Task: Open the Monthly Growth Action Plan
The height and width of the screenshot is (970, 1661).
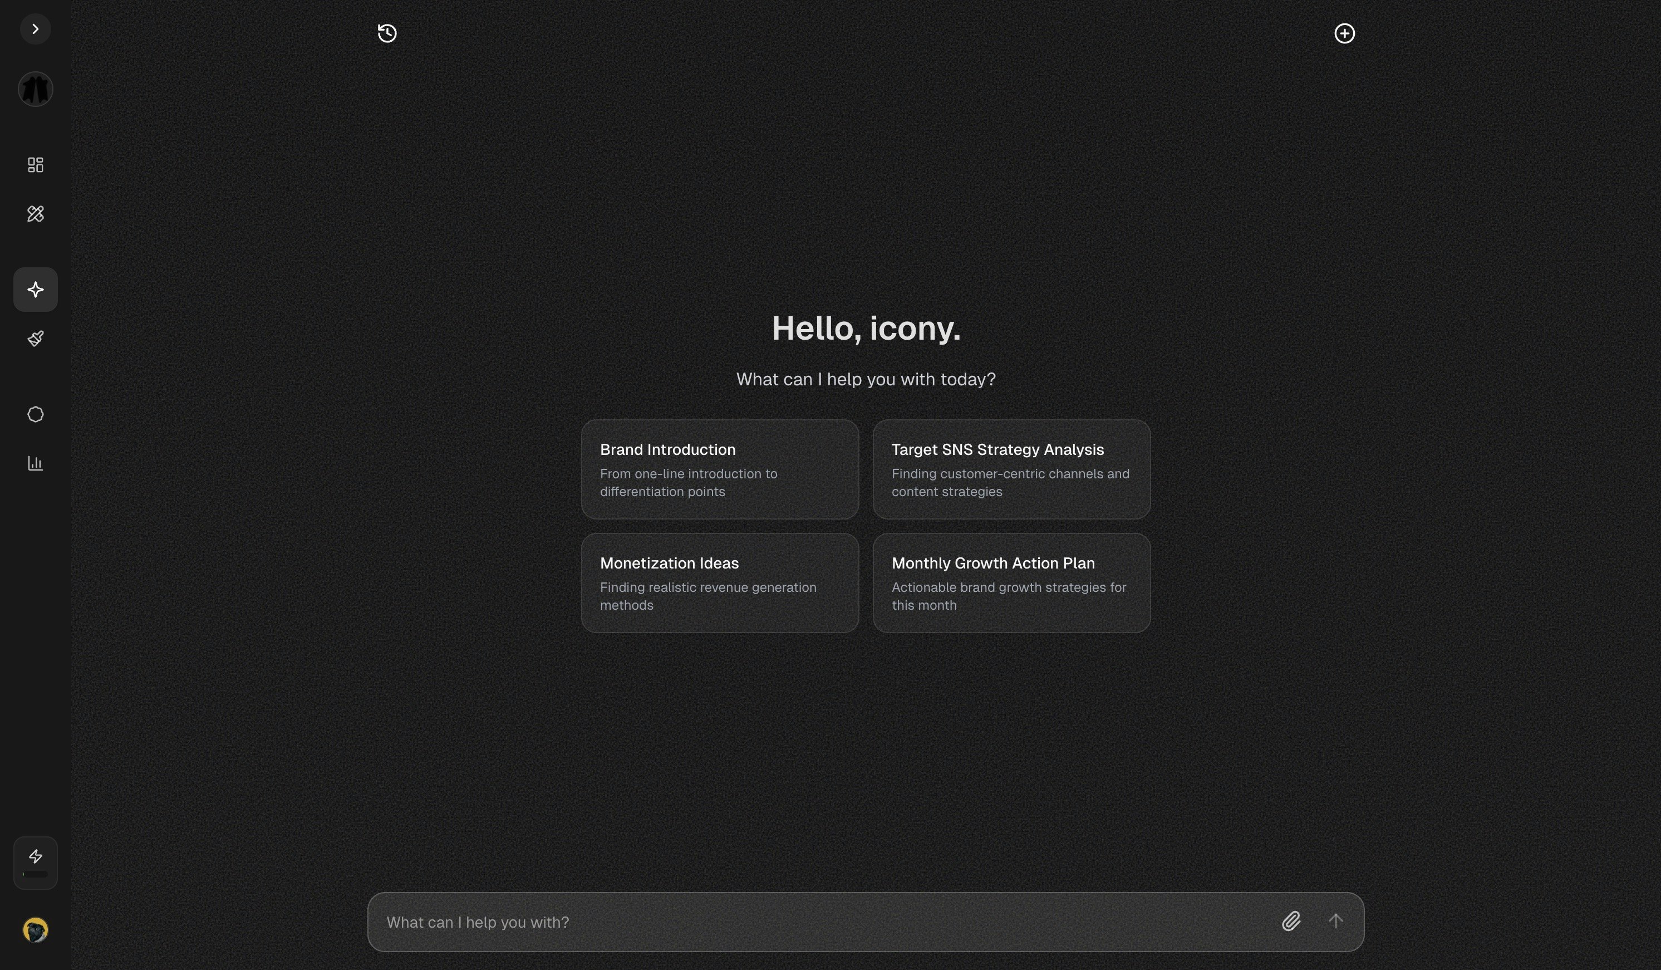Action: [x=1010, y=582]
